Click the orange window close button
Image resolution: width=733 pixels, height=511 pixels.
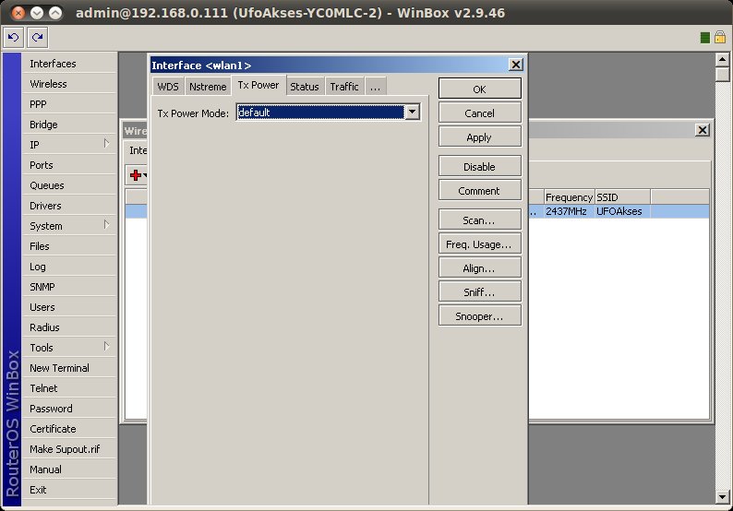pyautogui.click(x=18, y=13)
